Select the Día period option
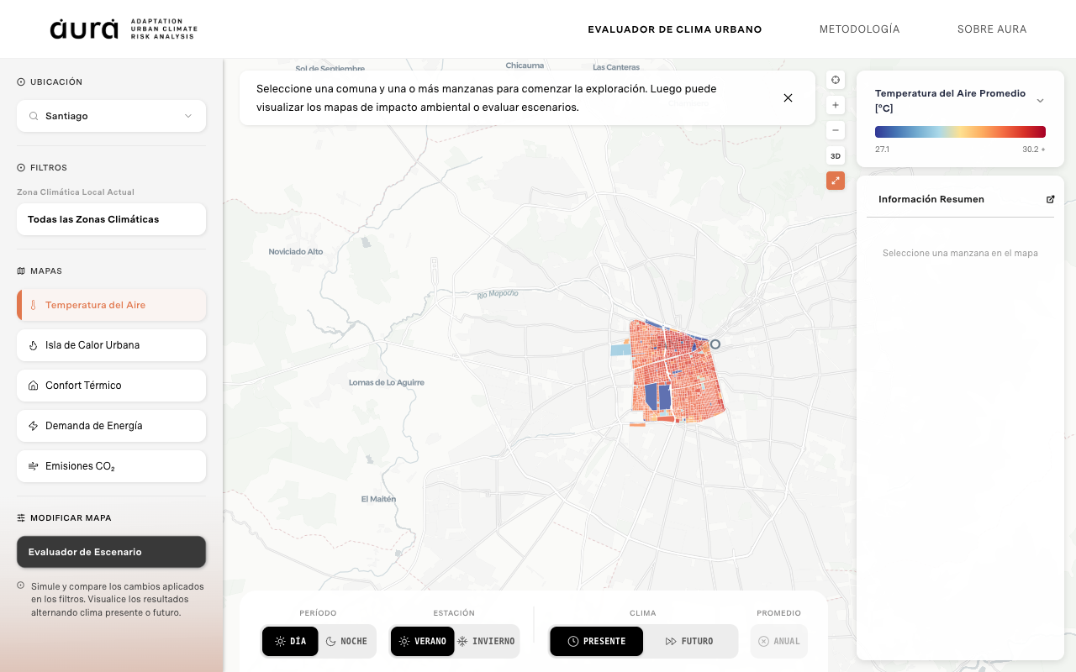 click(x=290, y=641)
